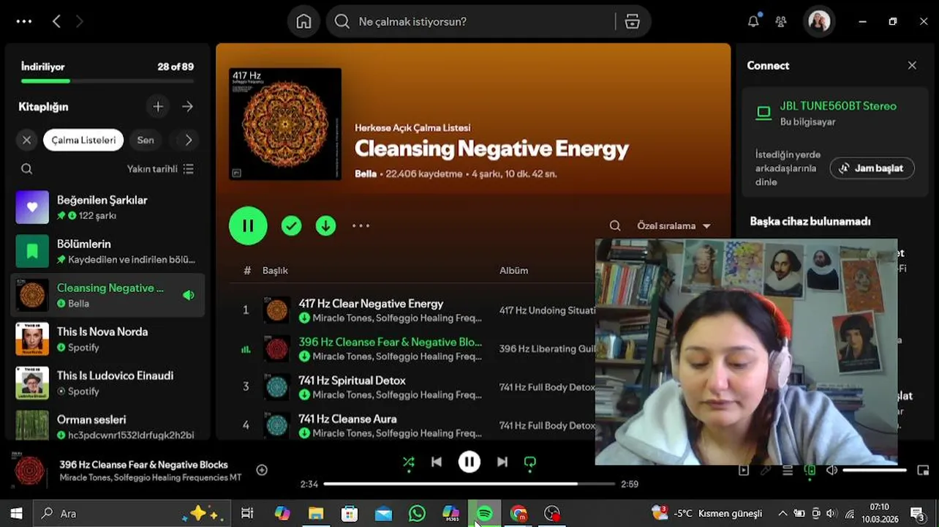Open the Yakın tarihli library sort
The height and width of the screenshot is (527, 939).
point(160,169)
